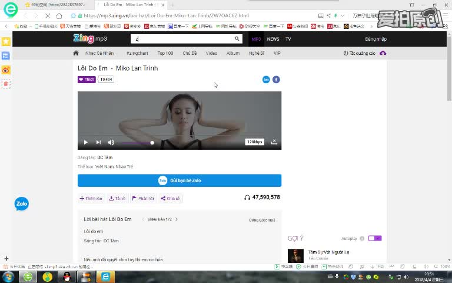Toggle the Autoplay switch

375,238
